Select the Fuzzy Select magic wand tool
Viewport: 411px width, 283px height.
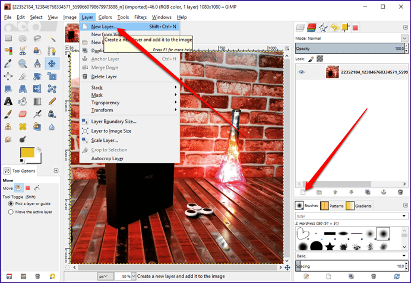pos(52,39)
